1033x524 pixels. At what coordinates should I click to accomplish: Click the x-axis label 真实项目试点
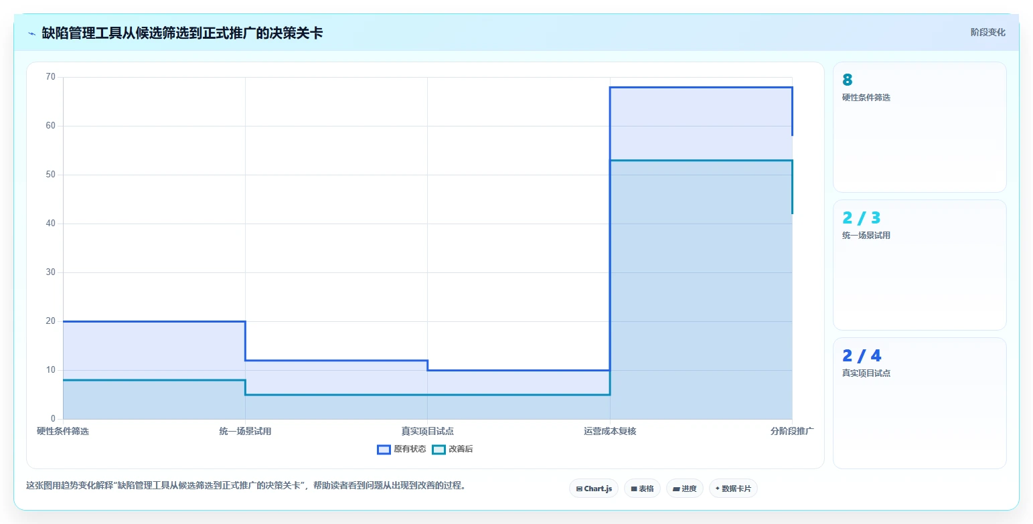[427, 431]
